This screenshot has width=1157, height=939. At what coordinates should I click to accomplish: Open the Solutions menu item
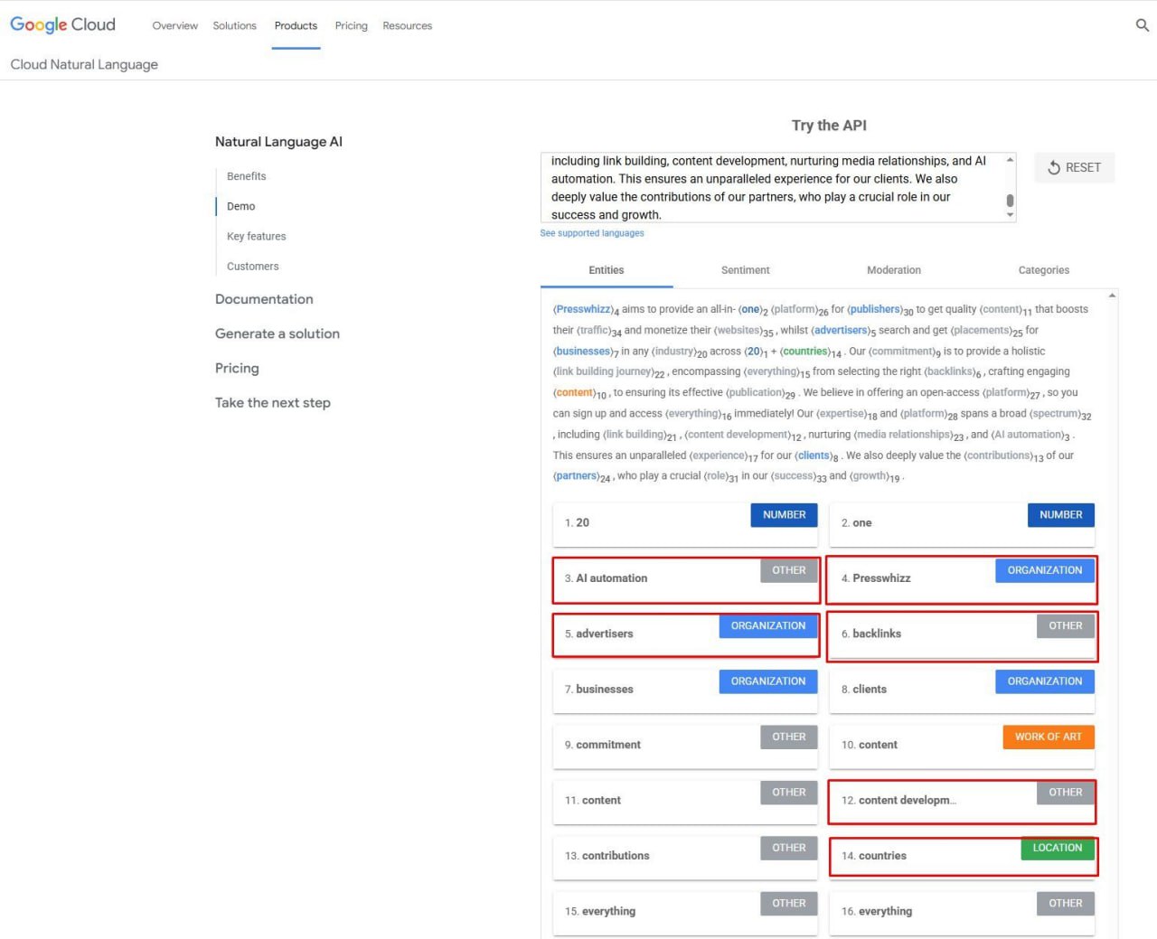(234, 26)
